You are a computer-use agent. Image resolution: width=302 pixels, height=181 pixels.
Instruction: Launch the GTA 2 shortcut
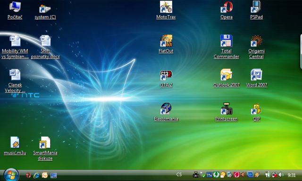tap(166, 79)
